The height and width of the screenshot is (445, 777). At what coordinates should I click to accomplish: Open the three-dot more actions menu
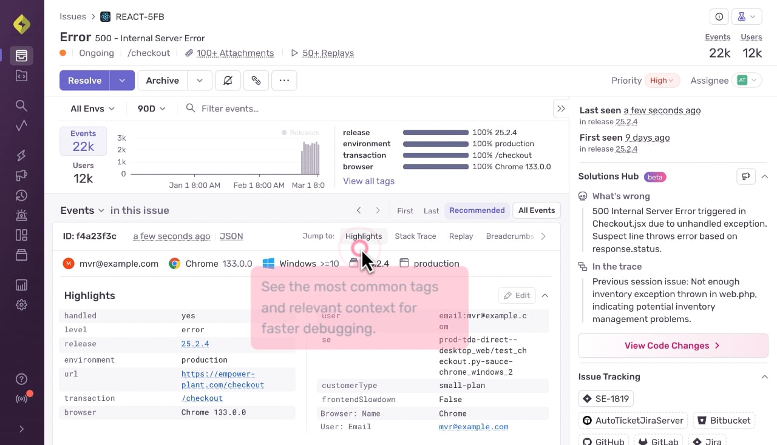point(284,81)
